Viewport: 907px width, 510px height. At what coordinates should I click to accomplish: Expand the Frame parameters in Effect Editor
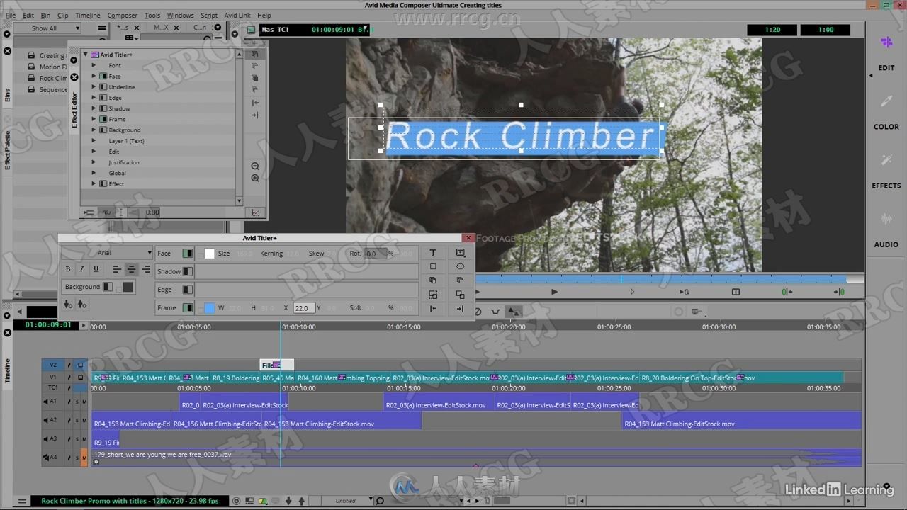[x=94, y=119]
